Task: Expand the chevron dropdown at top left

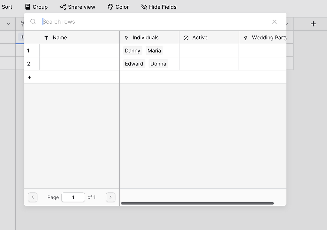Action: pos(8,24)
